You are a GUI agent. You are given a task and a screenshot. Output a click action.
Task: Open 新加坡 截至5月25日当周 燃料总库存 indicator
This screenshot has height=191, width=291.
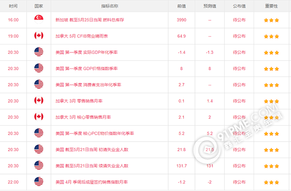coord(90,20)
